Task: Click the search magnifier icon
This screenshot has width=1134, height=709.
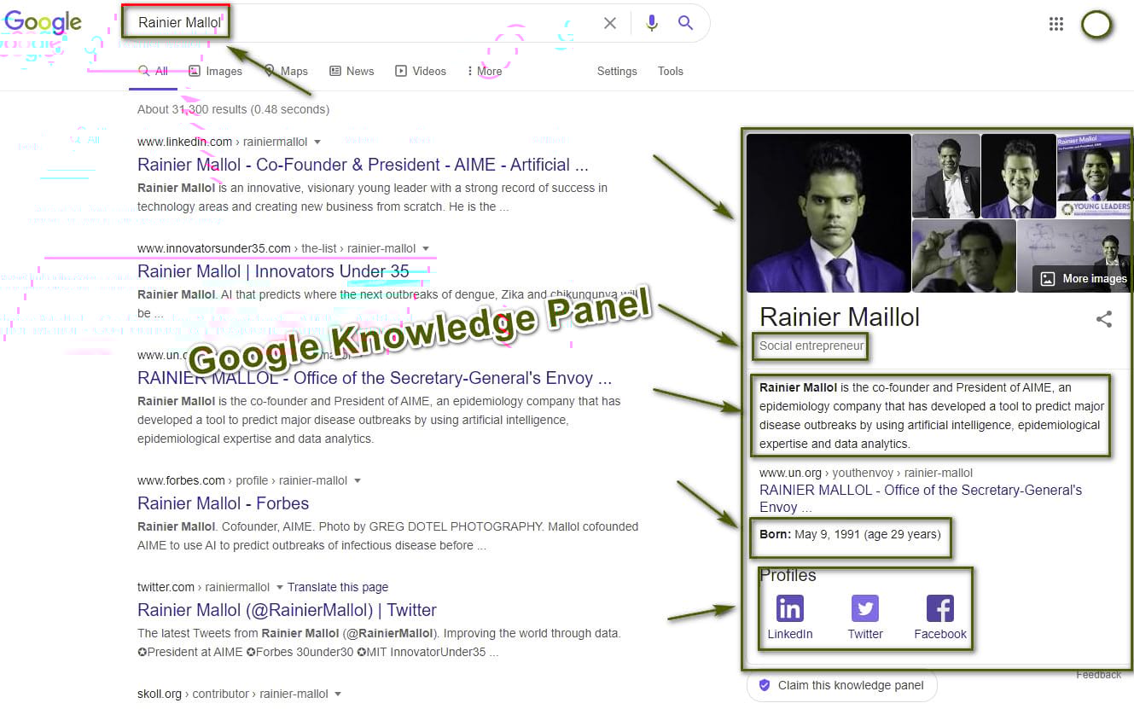Action: pyautogui.click(x=686, y=23)
